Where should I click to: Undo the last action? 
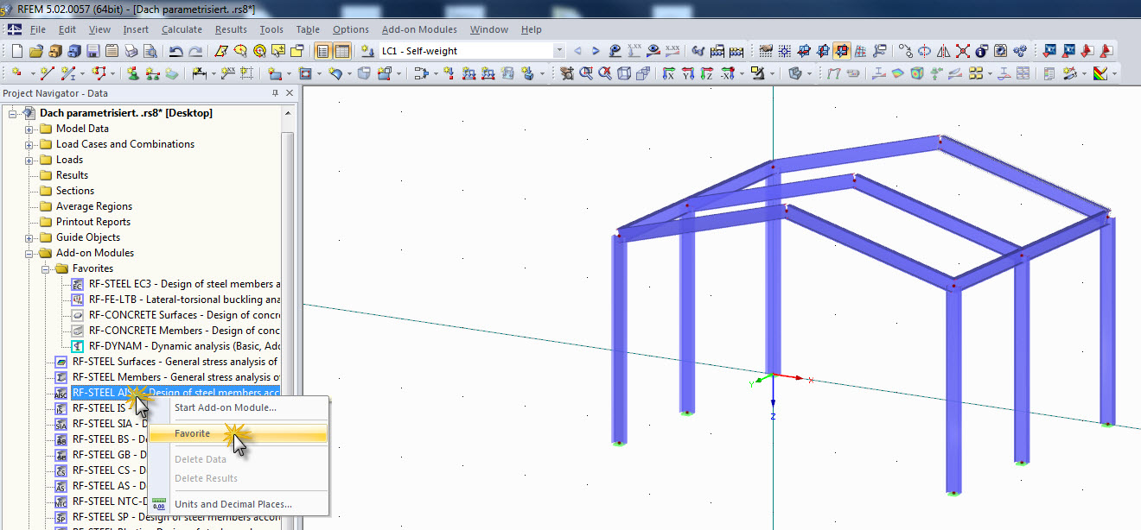(175, 51)
